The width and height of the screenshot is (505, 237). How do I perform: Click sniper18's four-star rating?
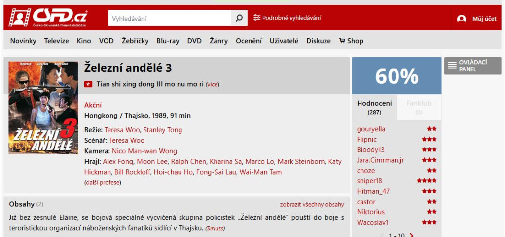click(427, 181)
